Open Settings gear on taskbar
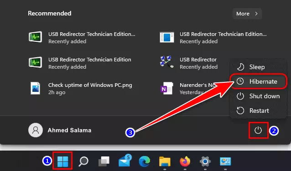This screenshot has width=291, height=171. tap(205, 161)
